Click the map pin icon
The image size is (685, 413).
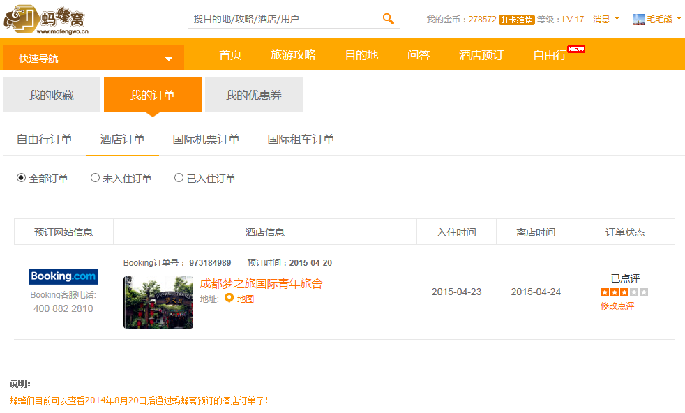click(x=228, y=299)
